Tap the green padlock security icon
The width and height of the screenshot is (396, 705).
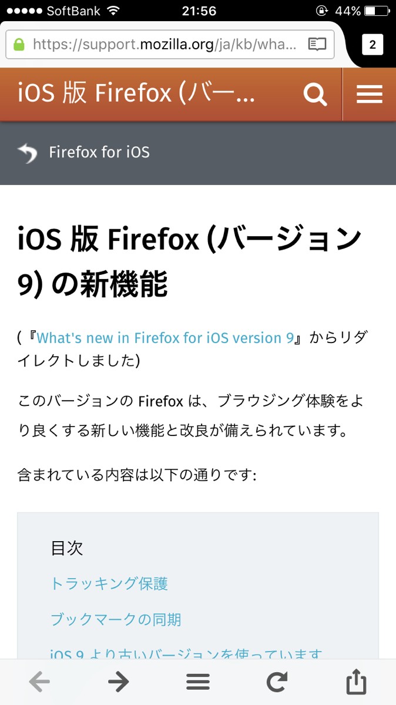(x=19, y=45)
